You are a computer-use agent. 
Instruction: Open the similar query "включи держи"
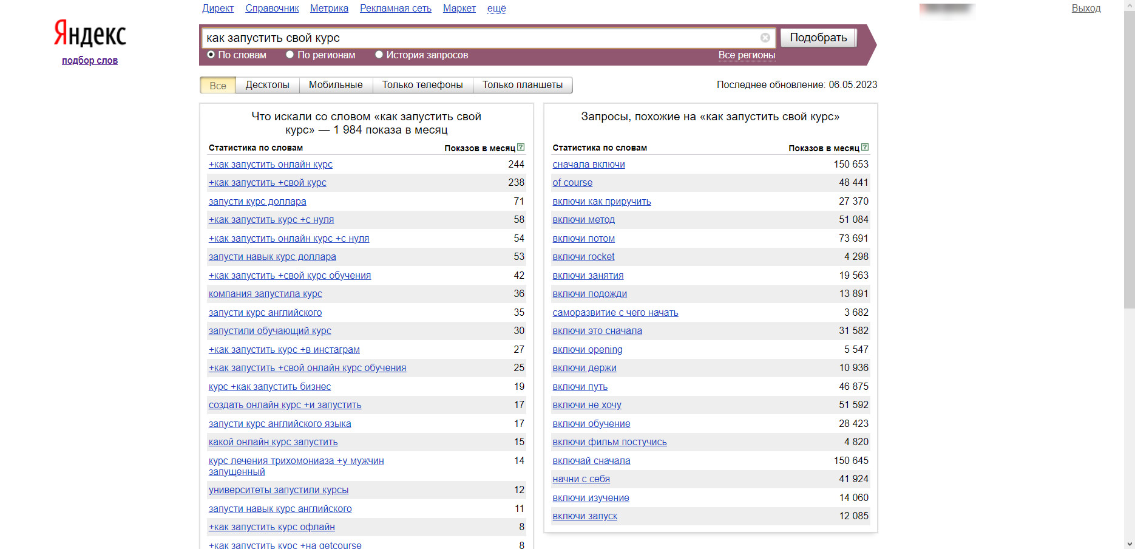click(x=584, y=368)
